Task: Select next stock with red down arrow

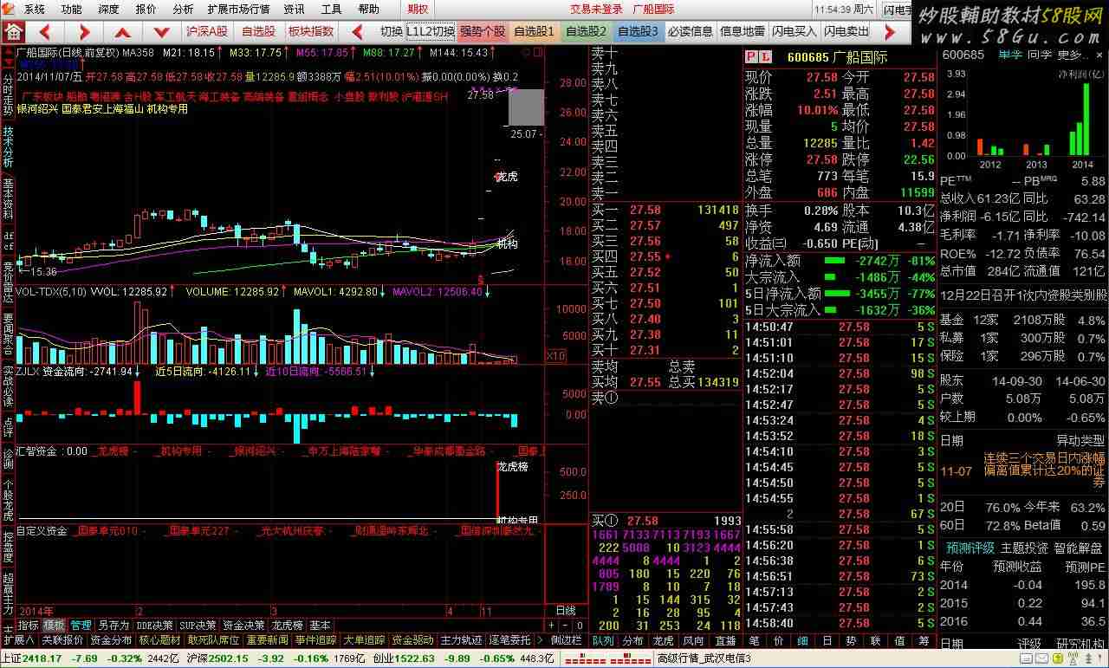Action: click(x=161, y=32)
